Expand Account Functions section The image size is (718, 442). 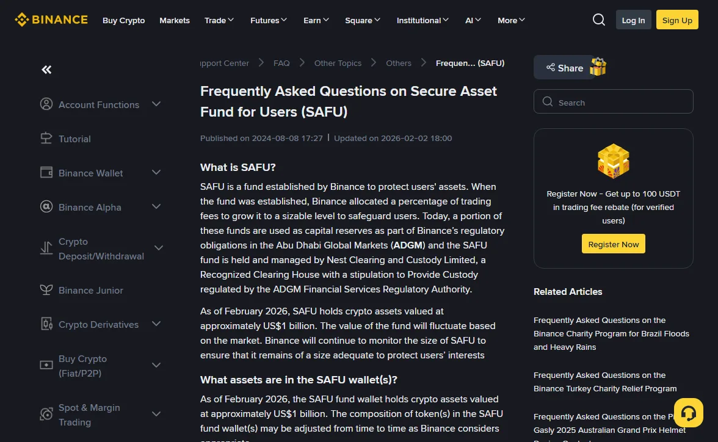tap(156, 104)
